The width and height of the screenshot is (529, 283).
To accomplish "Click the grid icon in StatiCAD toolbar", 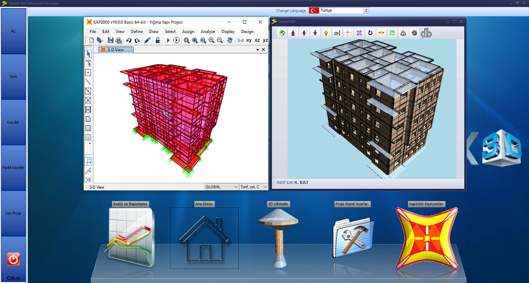I will click(x=359, y=33).
